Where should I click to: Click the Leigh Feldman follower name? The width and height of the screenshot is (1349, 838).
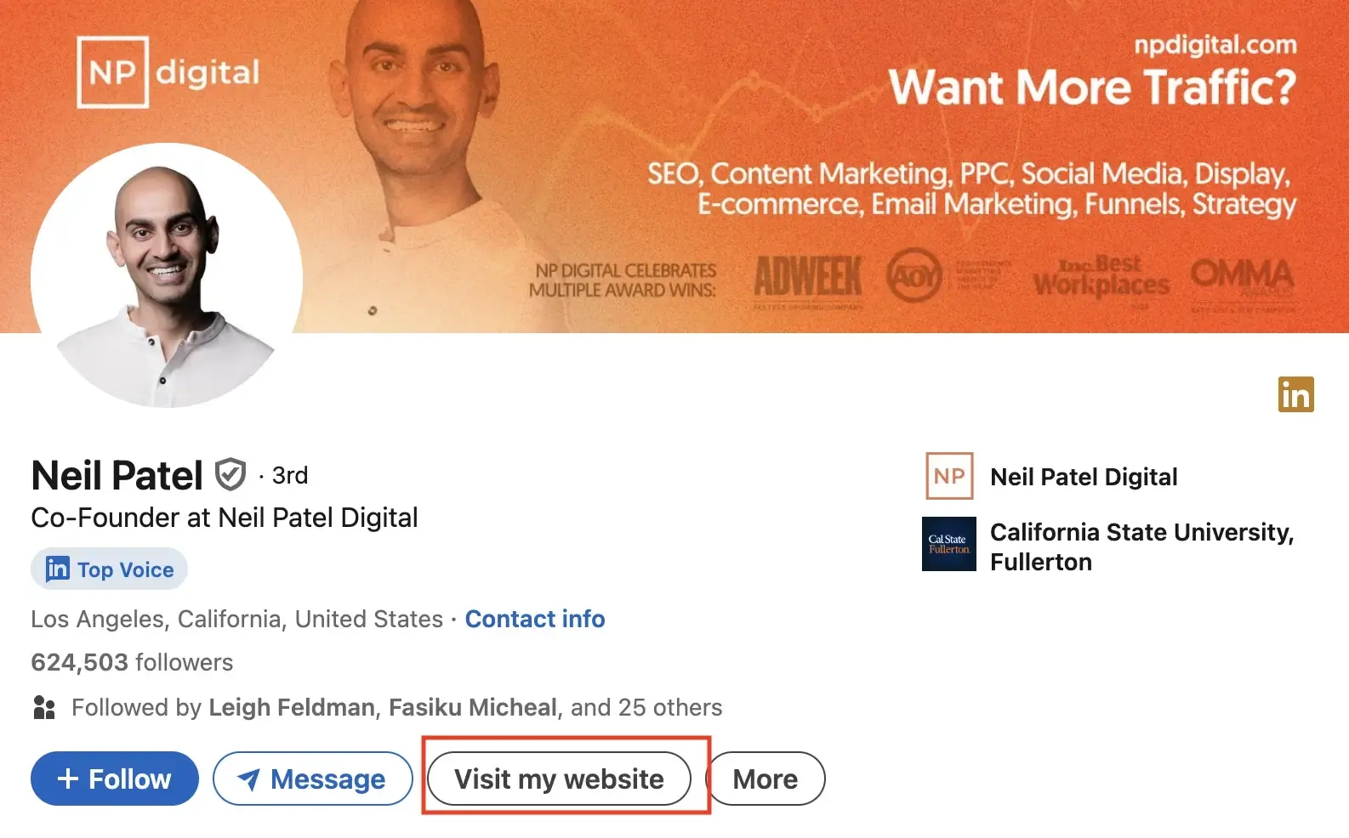tap(292, 707)
